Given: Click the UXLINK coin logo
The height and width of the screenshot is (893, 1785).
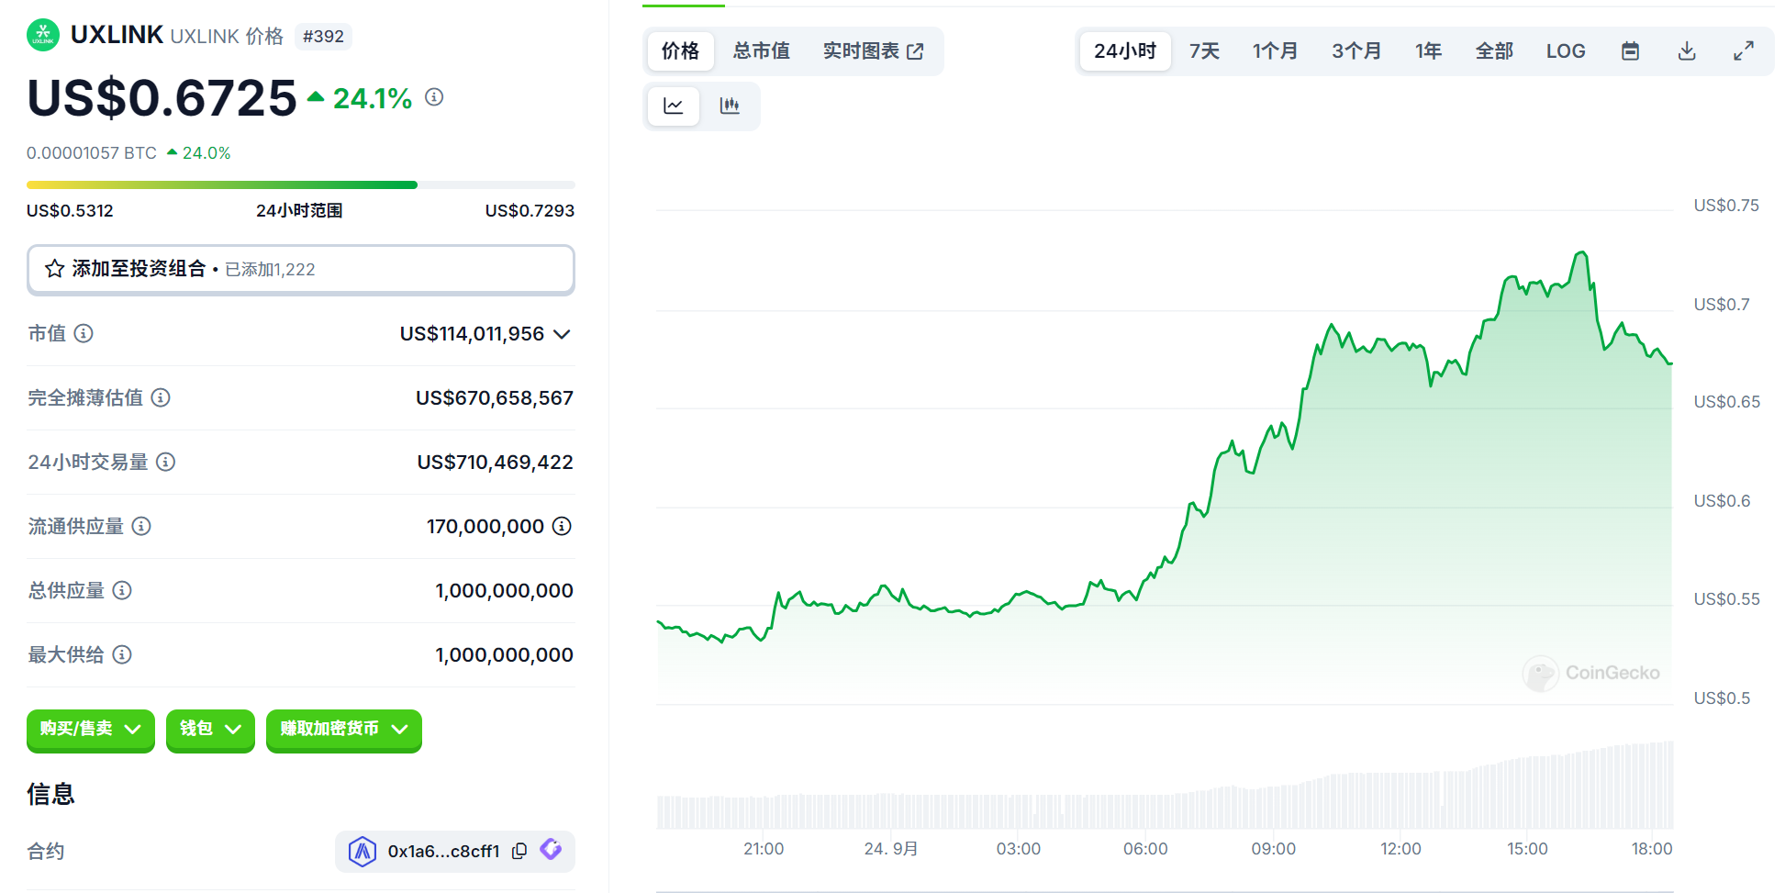Looking at the screenshot, I should click(43, 36).
